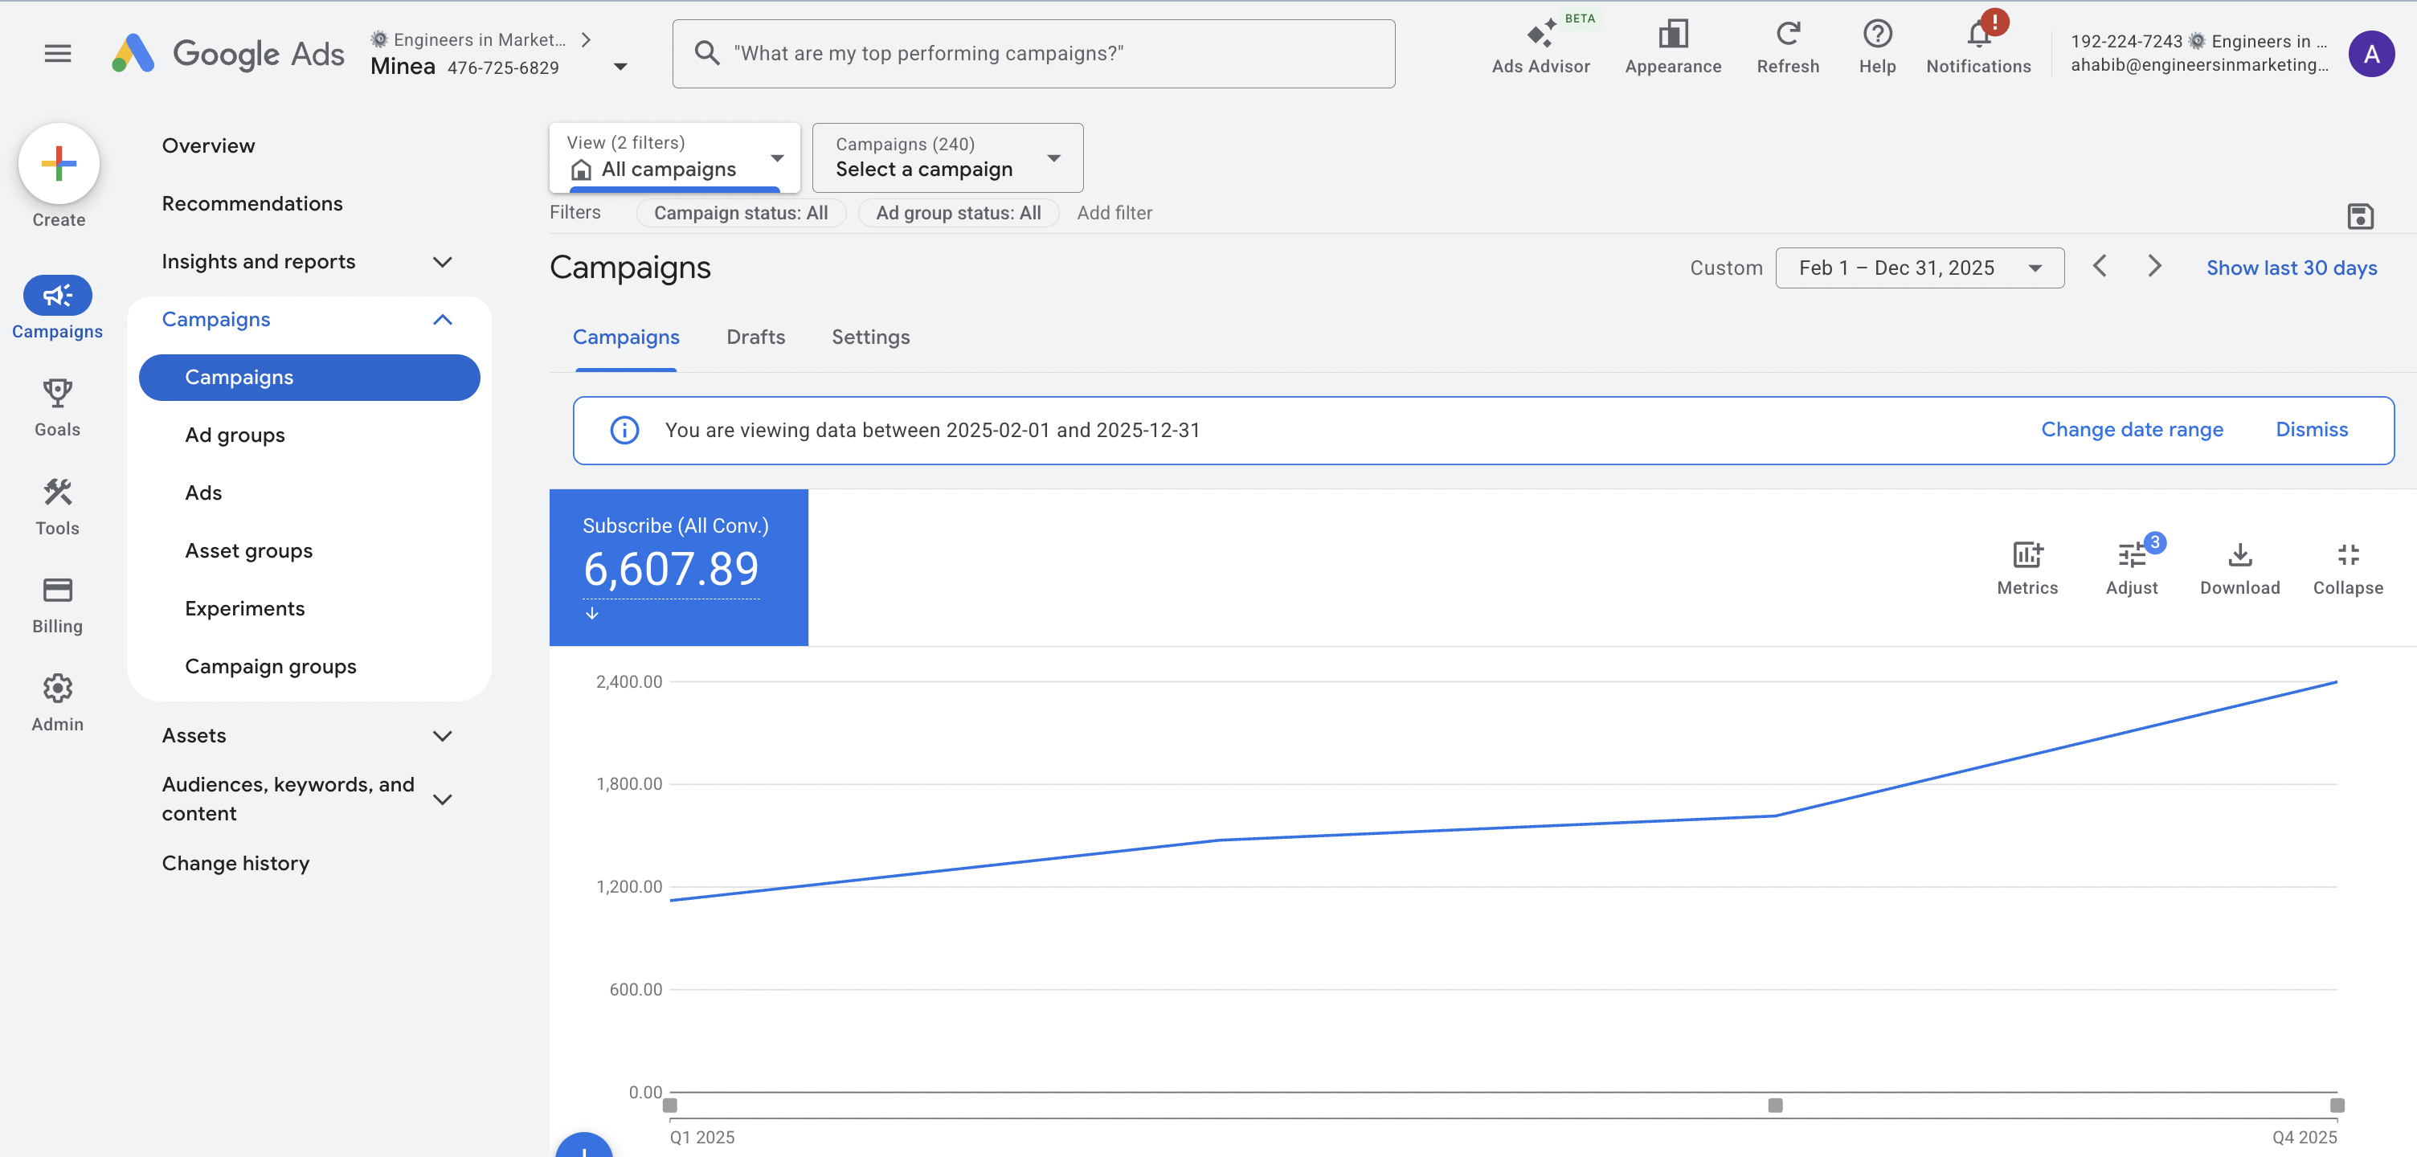Collapse the Campaigns sidebar group
The width and height of the screenshot is (2417, 1157).
click(442, 320)
